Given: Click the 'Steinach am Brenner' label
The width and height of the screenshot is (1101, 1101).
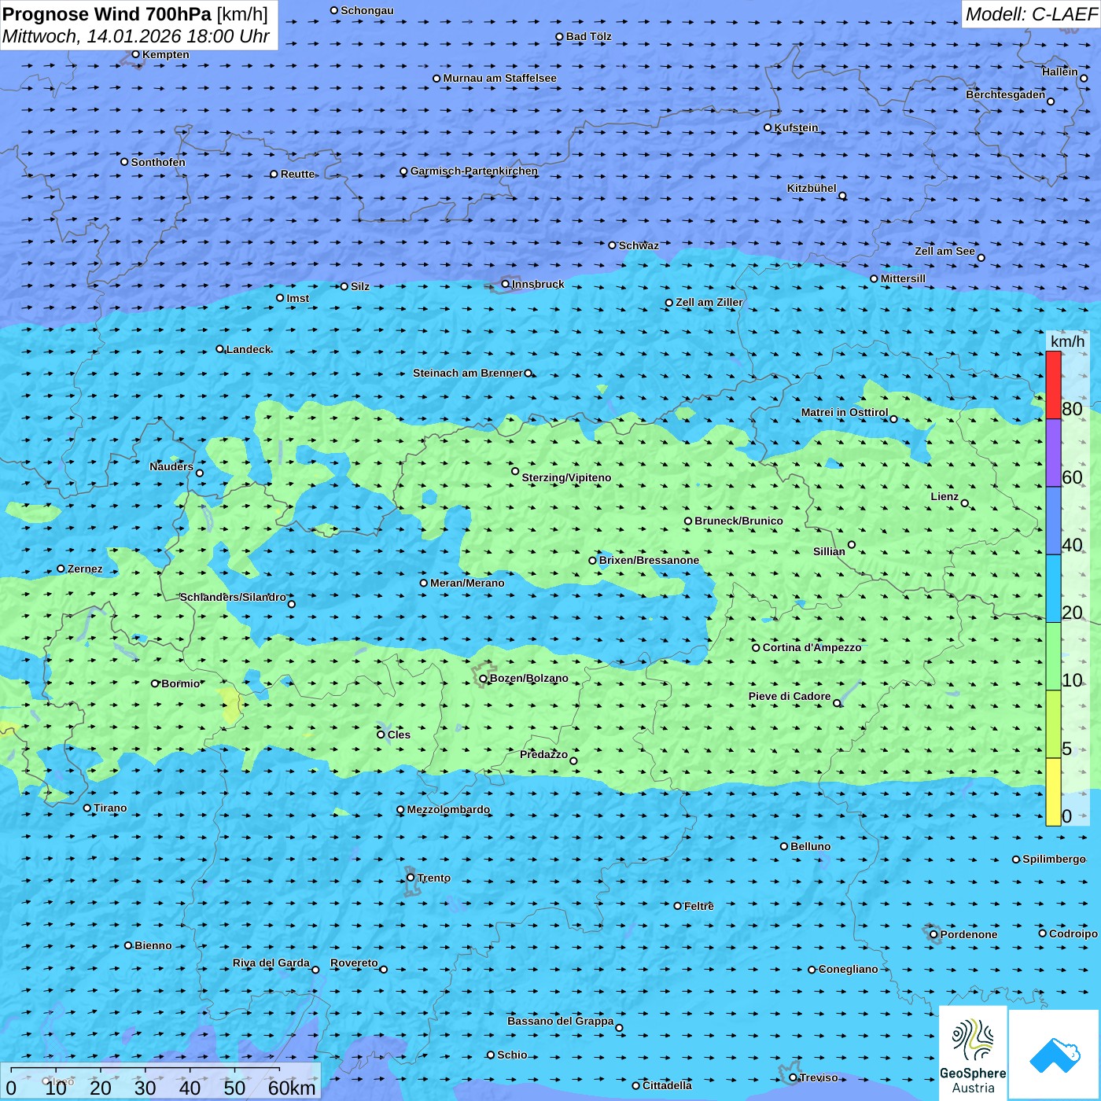Looking at the screenshot, I should coord(467,373).
